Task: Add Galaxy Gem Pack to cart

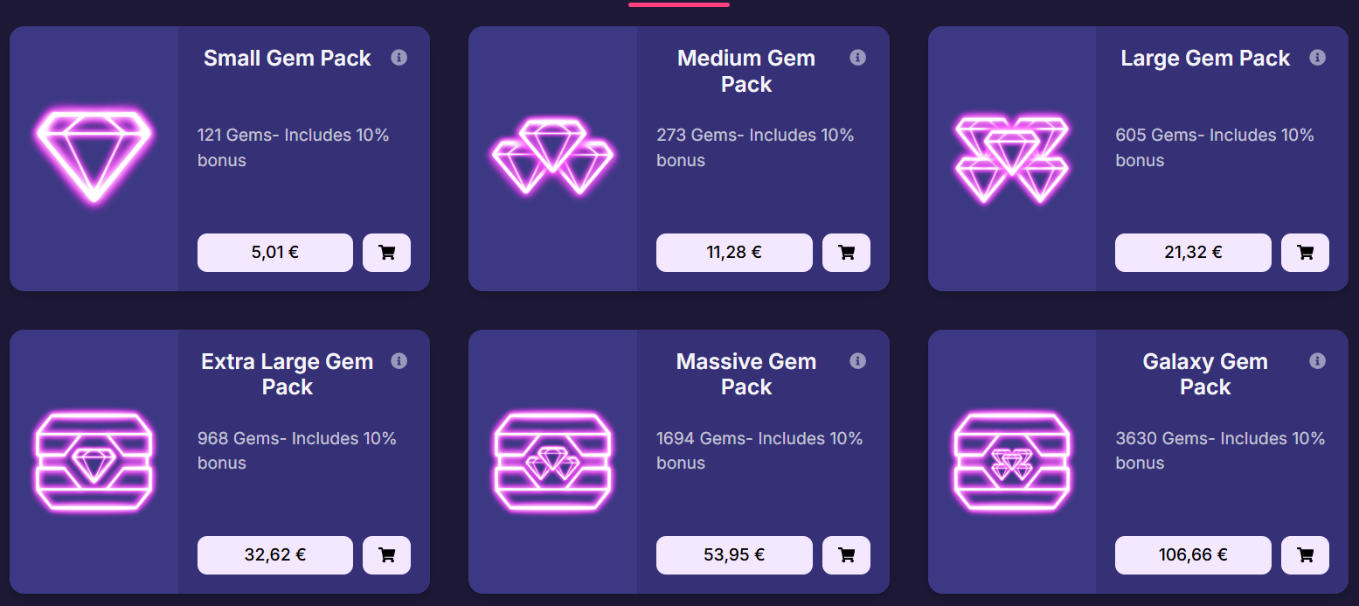Action: click(x=1305, y=555)
